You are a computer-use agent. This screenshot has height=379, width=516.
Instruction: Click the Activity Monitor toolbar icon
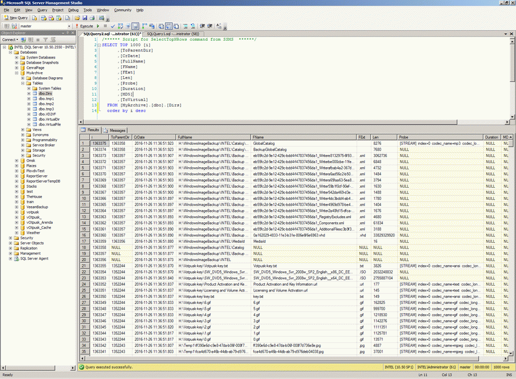pyautogui.click(x=101, y=18)
